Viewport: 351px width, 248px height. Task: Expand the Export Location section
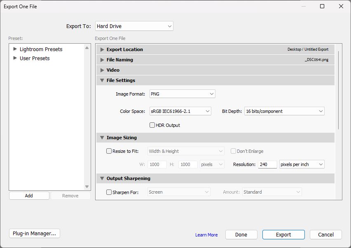[x=102, y=49]
